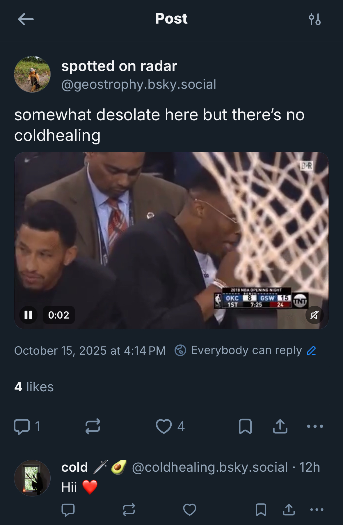
Task: View the @geostrophy.bsky.social profile handle
Action: pyautogui.click(x=138, y=84)
